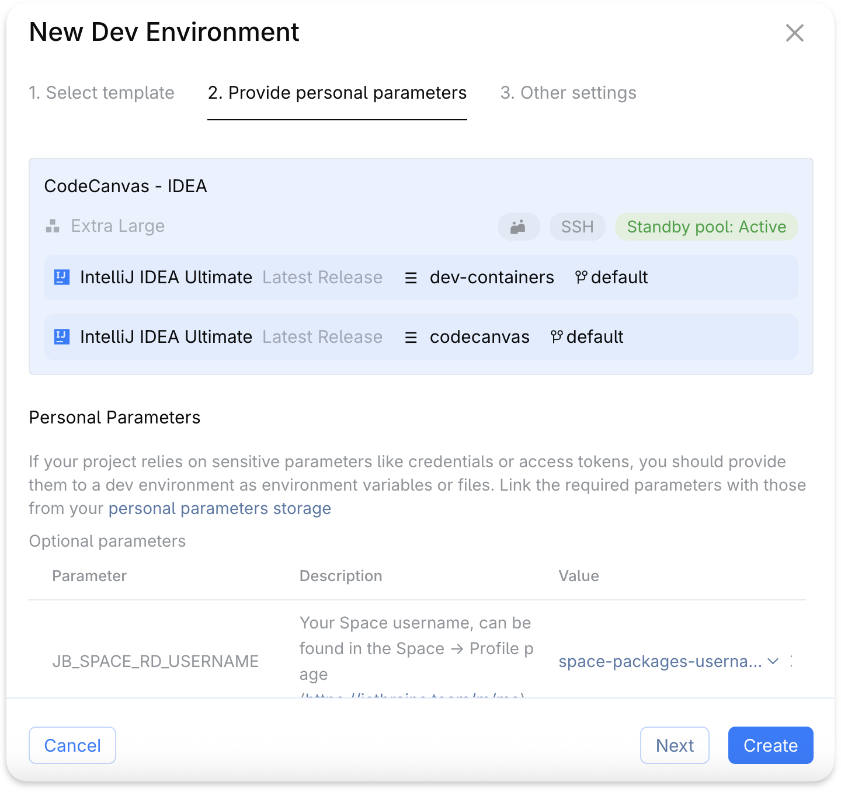
Task: Click IntelliJ IDEA Ultimate in the dev-containers row
Action: pos(166,277)
